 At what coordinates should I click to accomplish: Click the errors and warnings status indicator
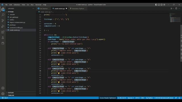click(x=5, y=98)
